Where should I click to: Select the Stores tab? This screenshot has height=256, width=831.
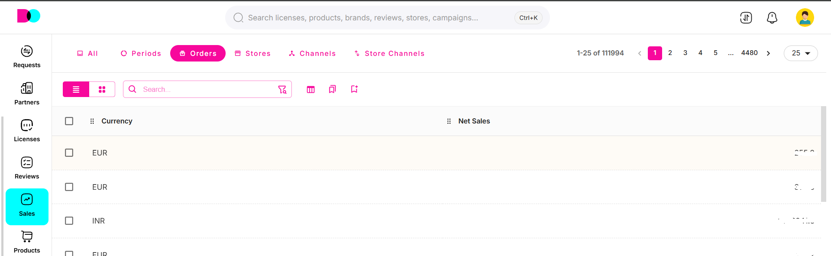coord(253,53)
